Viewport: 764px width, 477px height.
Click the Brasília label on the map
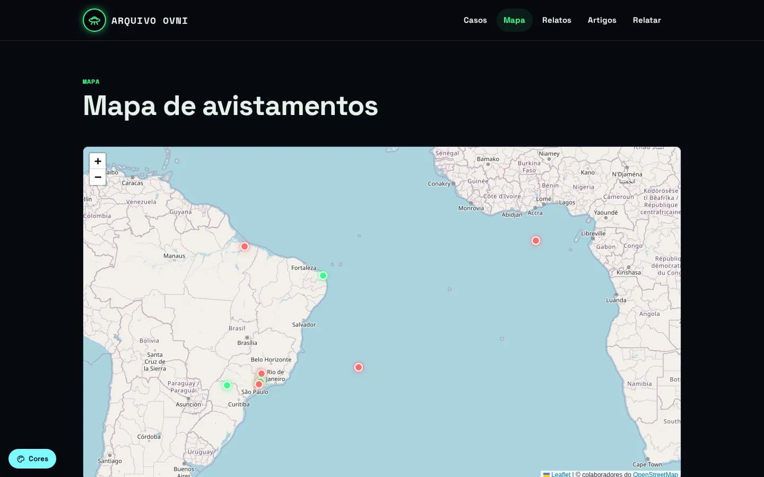(x=247, y=343)
